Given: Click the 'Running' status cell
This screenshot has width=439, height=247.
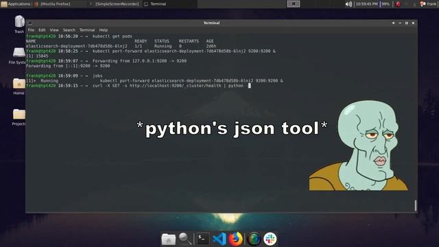Looking at the screenshot, I should coord(163,46).
